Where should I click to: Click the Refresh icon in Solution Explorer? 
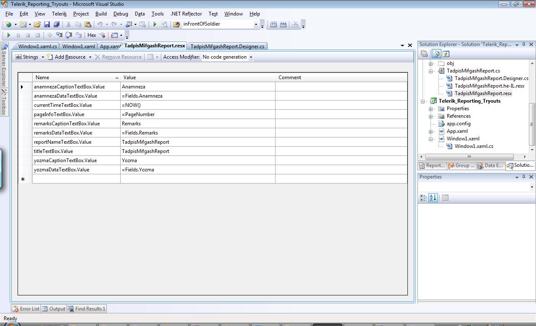click(446, 54)
